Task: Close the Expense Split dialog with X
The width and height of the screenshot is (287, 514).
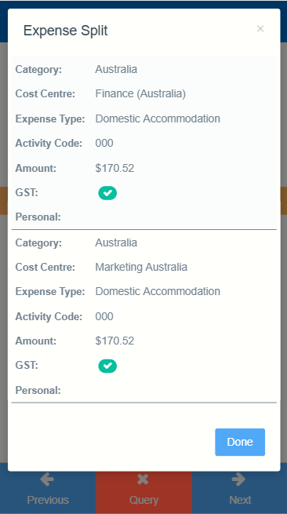Action: point(260,29)
